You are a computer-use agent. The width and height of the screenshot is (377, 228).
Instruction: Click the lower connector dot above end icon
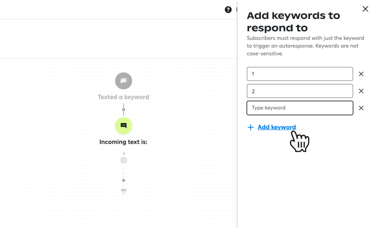123,180
